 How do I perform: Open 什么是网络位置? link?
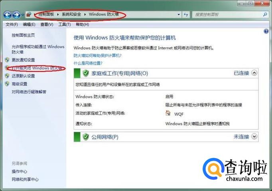(88, 63)
